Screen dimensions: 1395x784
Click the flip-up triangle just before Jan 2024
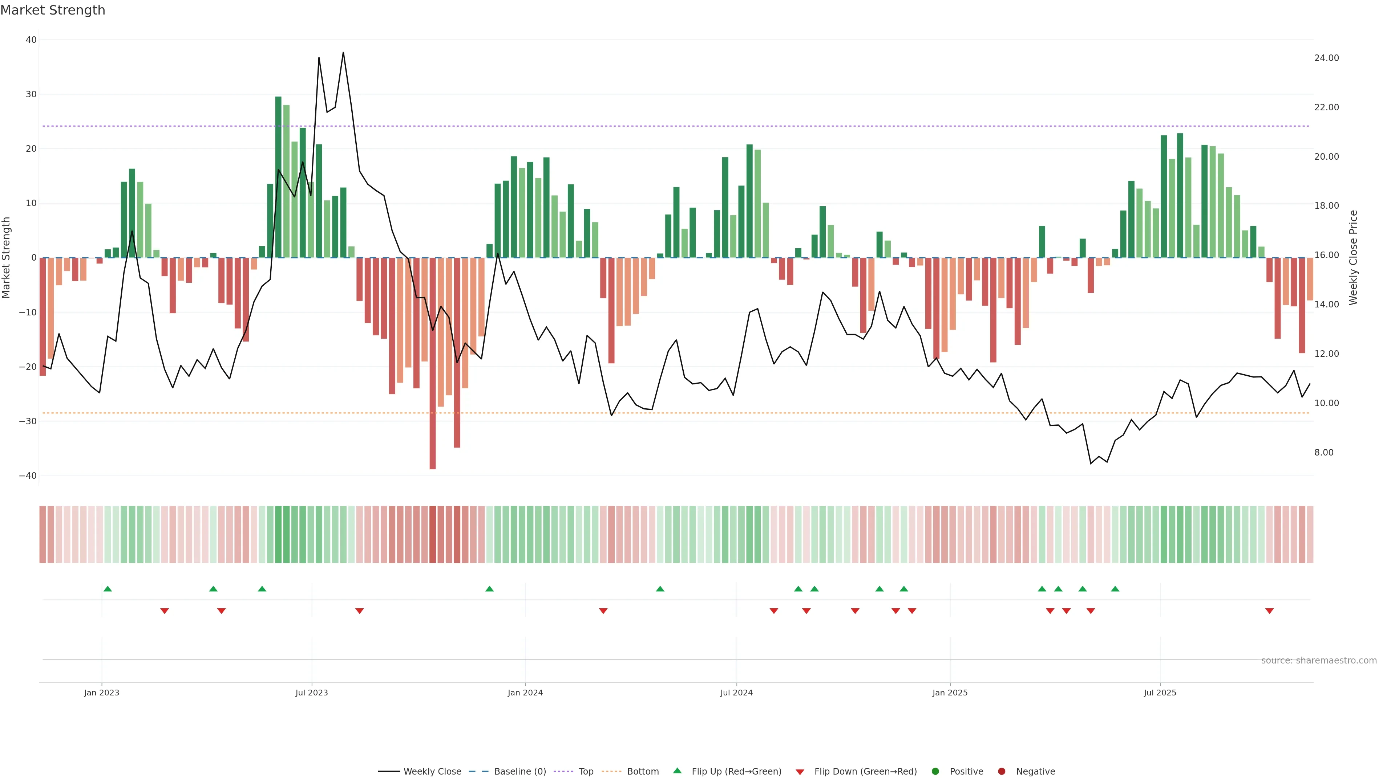(x=490, y=589)
